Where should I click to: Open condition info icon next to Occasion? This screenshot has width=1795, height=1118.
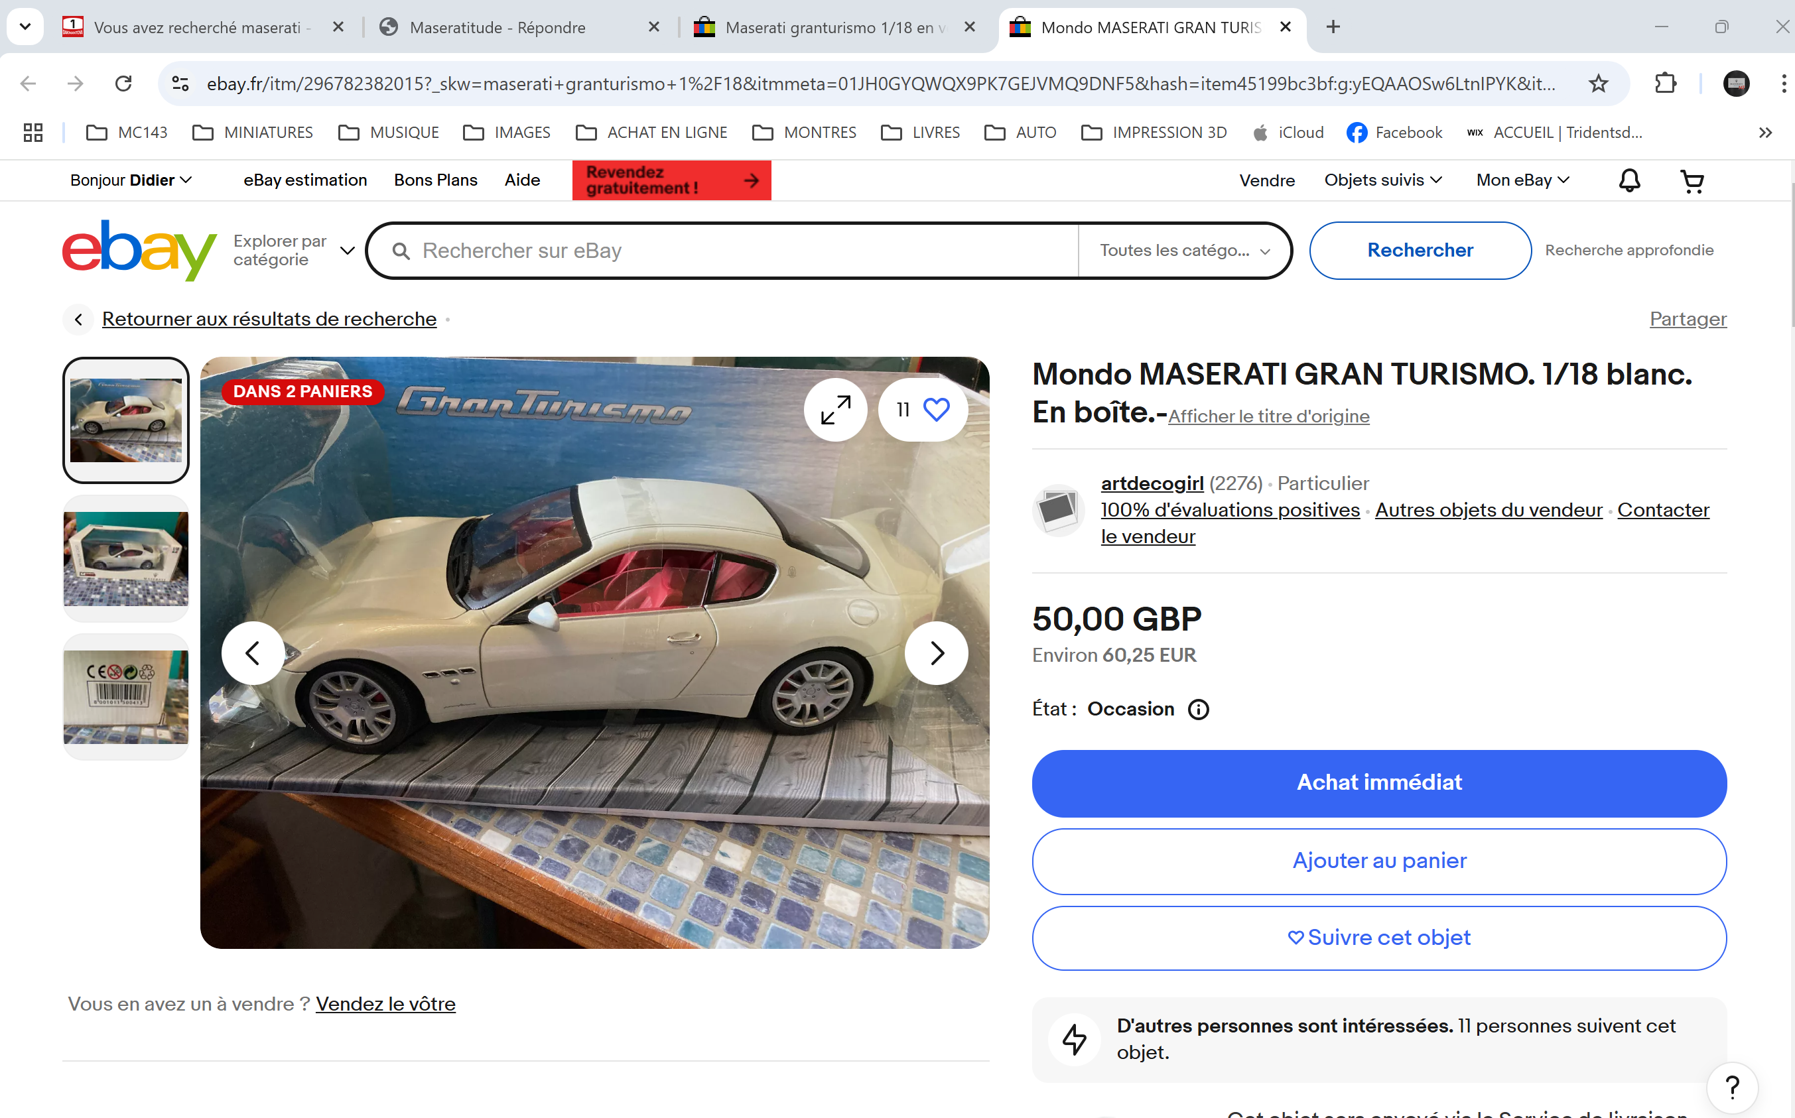(1198, 710)
